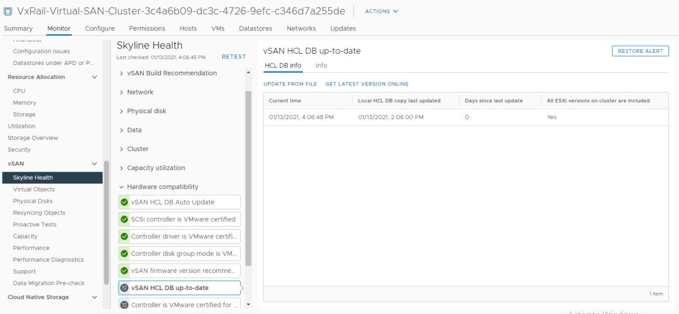Click the Restore Alert button
This screenshot has width=679, height=314.
click(640, 51)
